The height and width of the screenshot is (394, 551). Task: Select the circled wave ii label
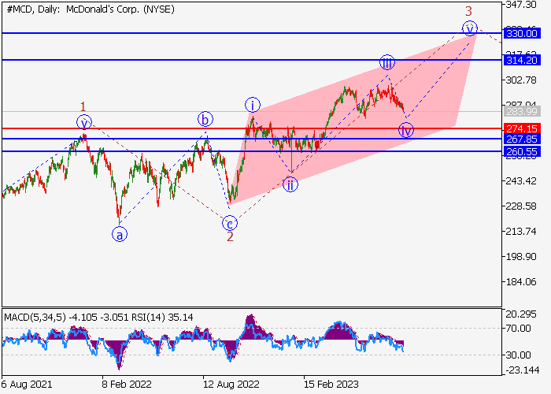290,184
